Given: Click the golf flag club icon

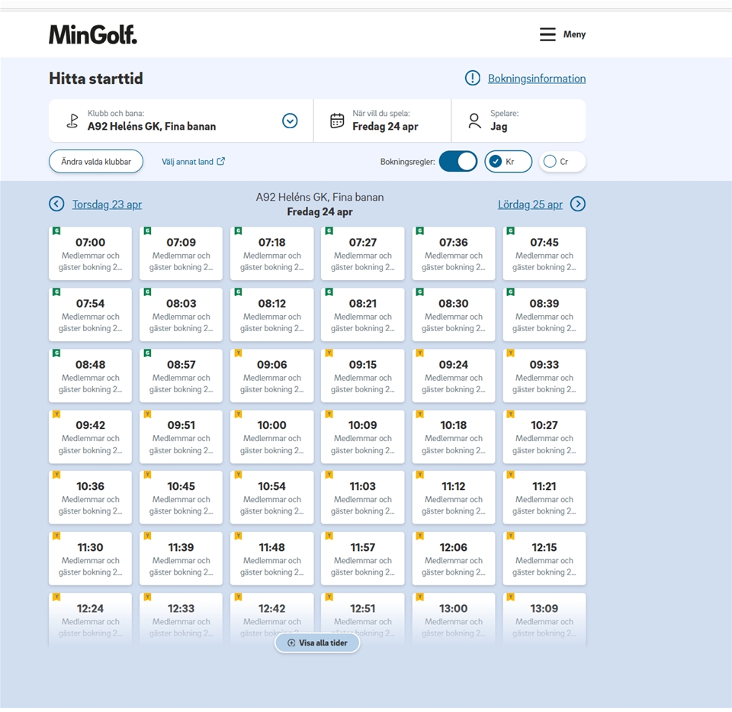Looking at the screenshot, I should click(x=72, y=121).
